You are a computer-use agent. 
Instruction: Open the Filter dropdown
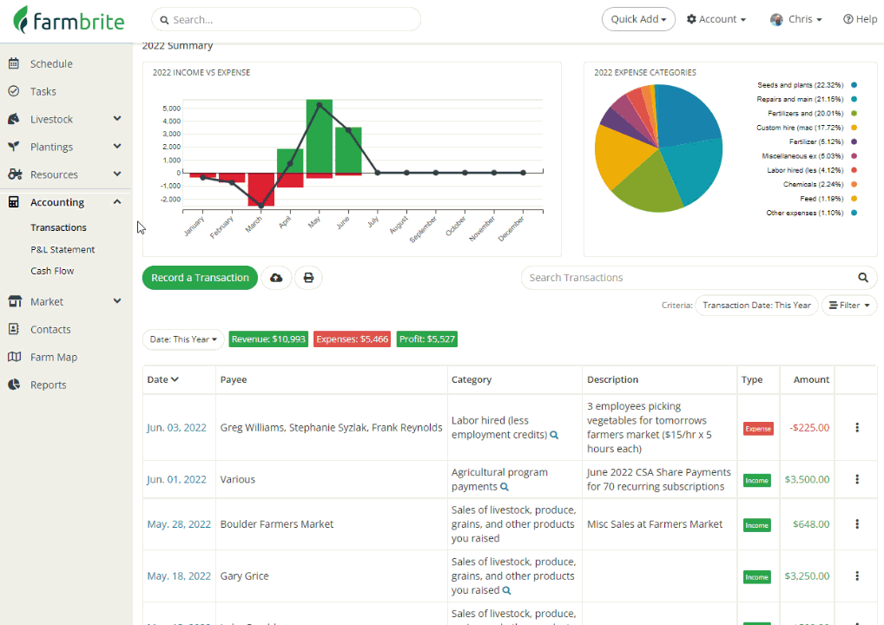click(x=849, y=306)
